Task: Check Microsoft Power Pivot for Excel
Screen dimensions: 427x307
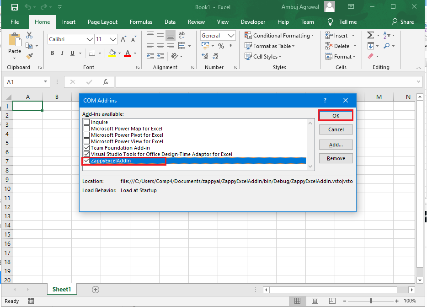Action: [x=87, y=135]
